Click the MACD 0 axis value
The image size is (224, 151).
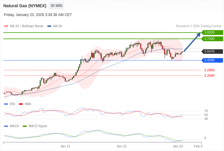[205, 138]
